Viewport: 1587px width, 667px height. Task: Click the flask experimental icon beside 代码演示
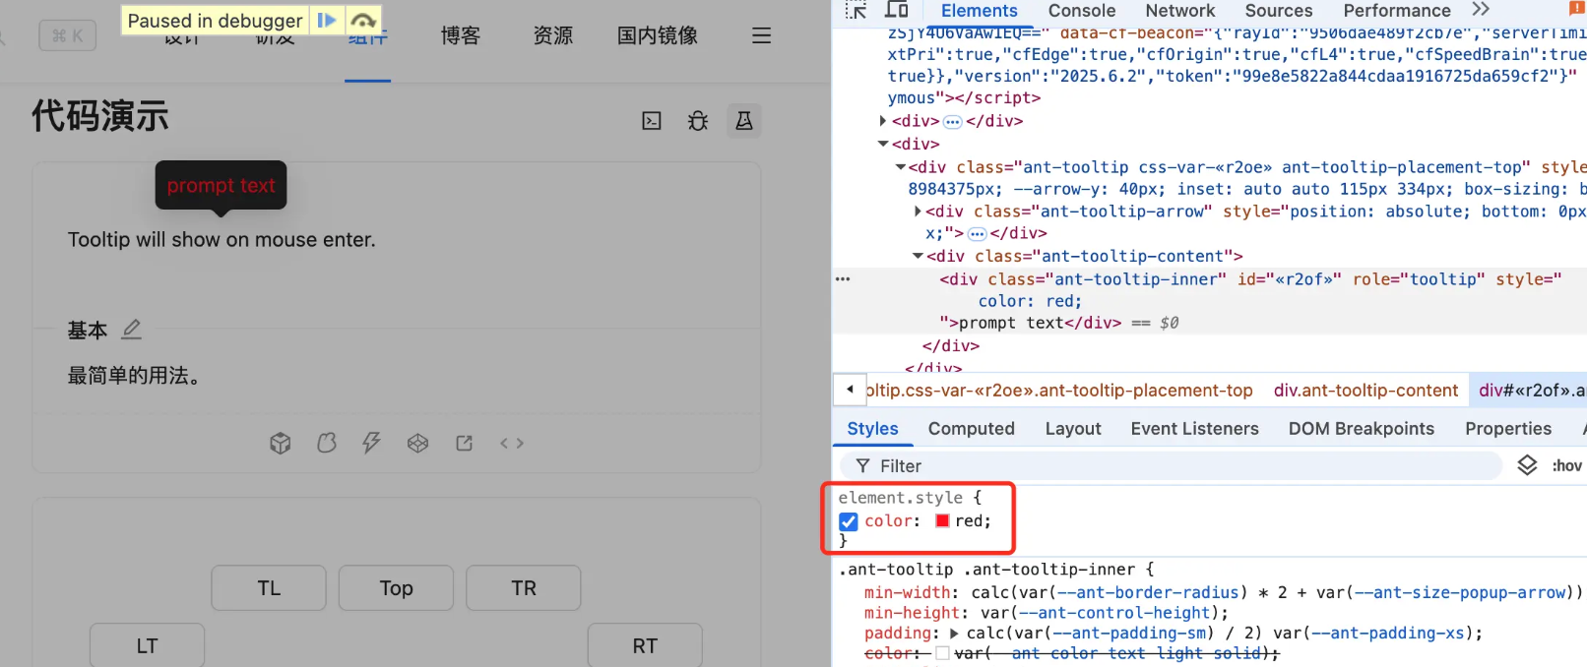[744, 121]
